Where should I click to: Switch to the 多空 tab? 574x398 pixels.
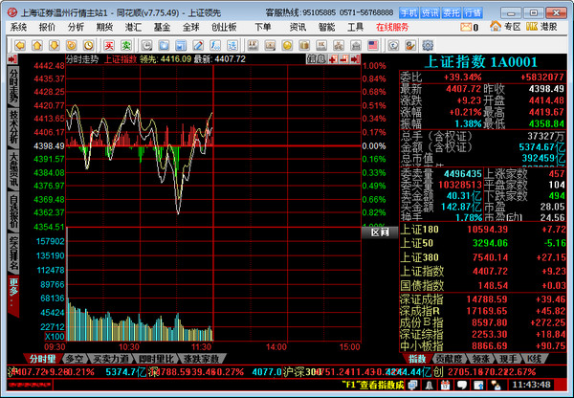tap(74, 358)
